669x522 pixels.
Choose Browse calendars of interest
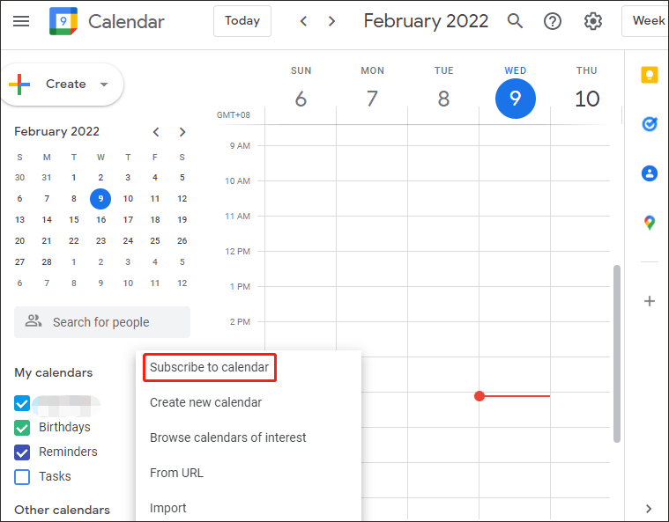227,437
